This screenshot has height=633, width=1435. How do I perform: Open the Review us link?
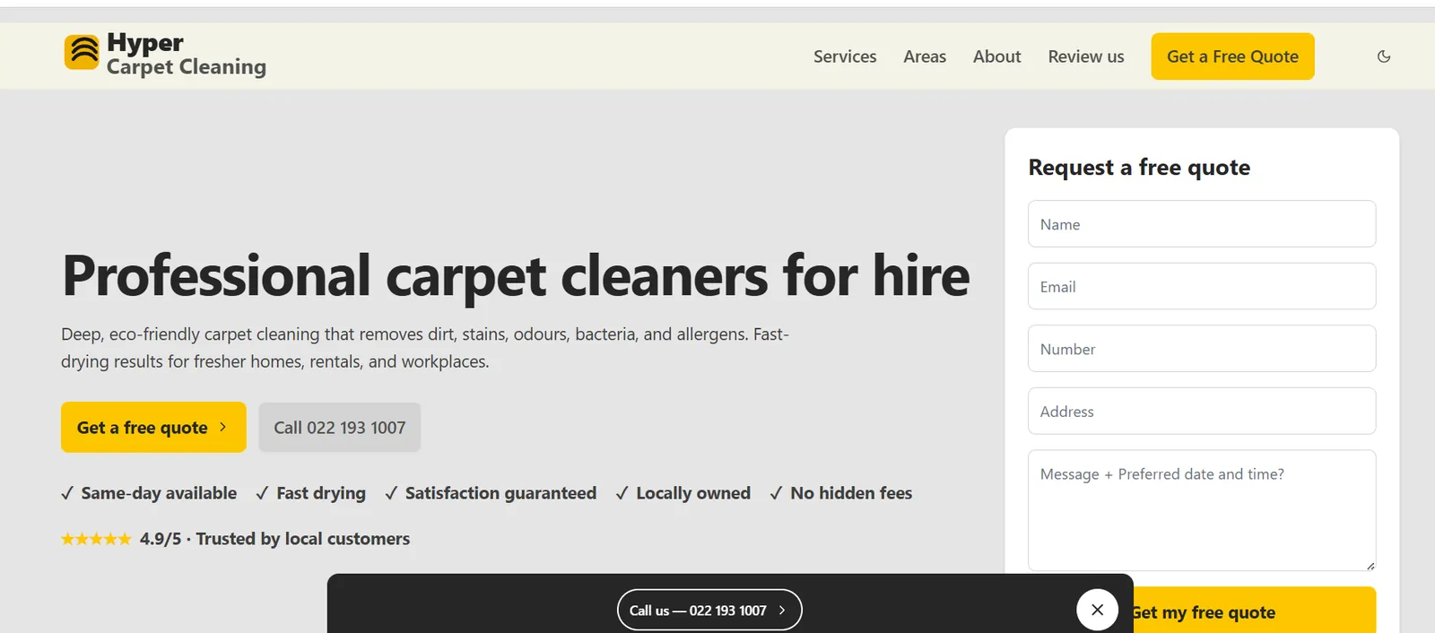1085,56
